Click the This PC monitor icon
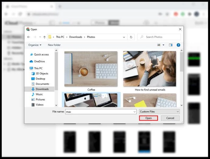This screenshot has width=210, height=159. click(x=31, y=68)
